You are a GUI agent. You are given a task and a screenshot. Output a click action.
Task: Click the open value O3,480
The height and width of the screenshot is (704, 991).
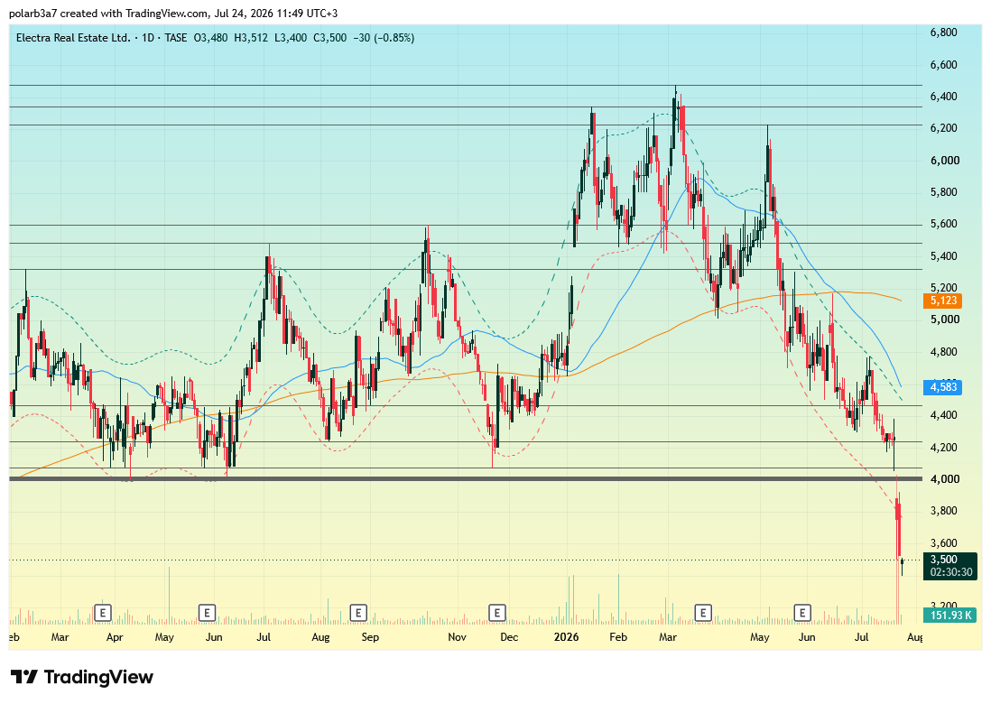210,38
